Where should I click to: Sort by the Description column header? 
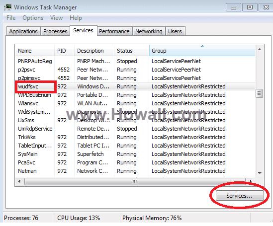tap(94, 51)
